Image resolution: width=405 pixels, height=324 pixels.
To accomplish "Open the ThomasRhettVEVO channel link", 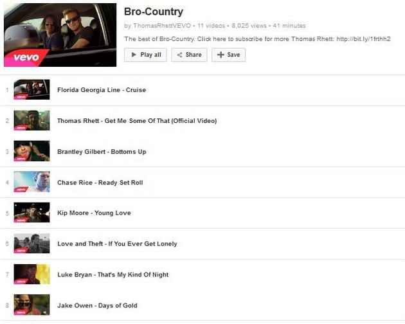I will [162, 26].
